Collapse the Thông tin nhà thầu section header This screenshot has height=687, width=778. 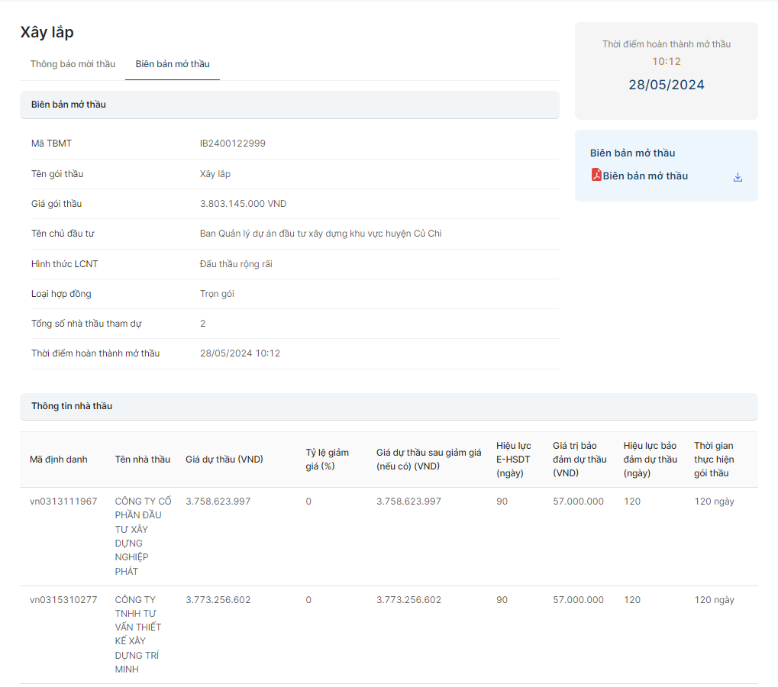[x=389, y=406]
